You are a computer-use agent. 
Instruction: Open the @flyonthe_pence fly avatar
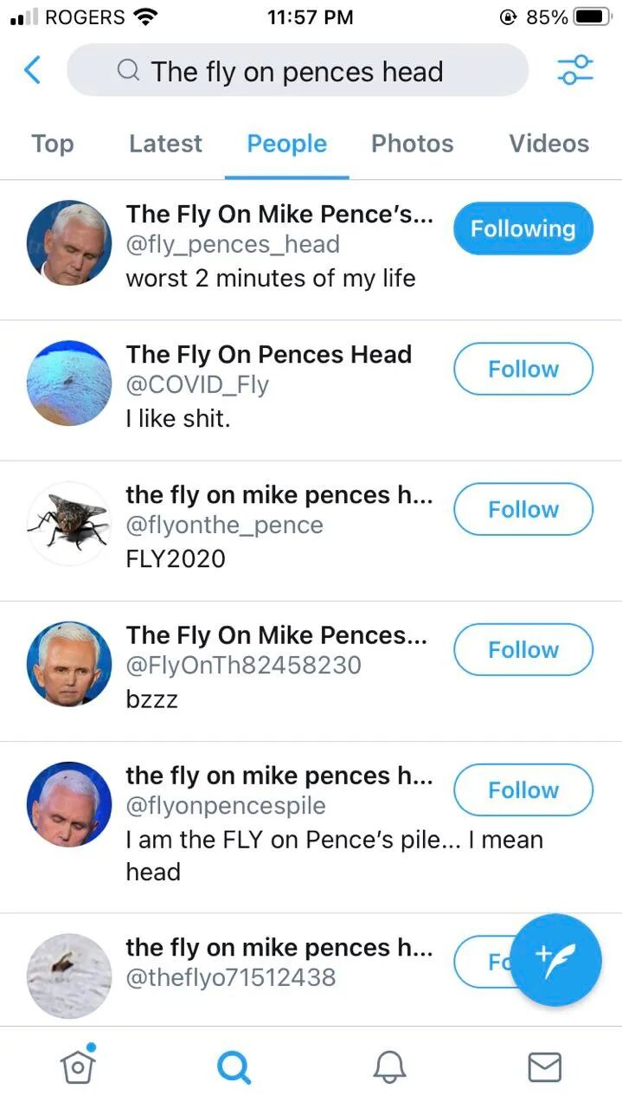point(69,524)
